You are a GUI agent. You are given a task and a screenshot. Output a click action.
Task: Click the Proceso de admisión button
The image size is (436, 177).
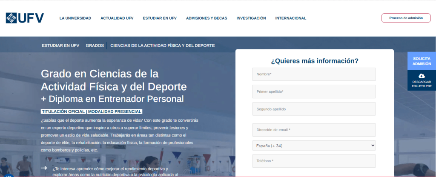(x=406, y=18)
